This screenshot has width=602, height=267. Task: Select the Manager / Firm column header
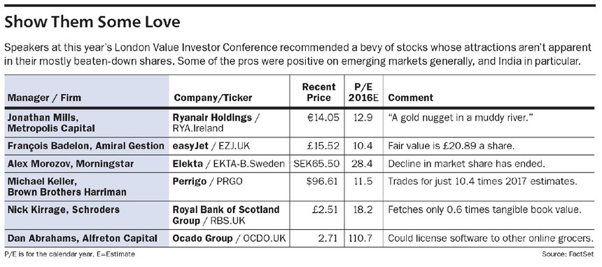point(44,97)
